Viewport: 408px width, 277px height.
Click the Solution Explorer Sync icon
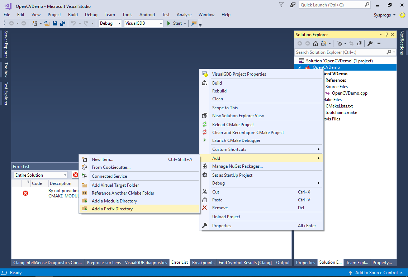(x=351, y=43)
